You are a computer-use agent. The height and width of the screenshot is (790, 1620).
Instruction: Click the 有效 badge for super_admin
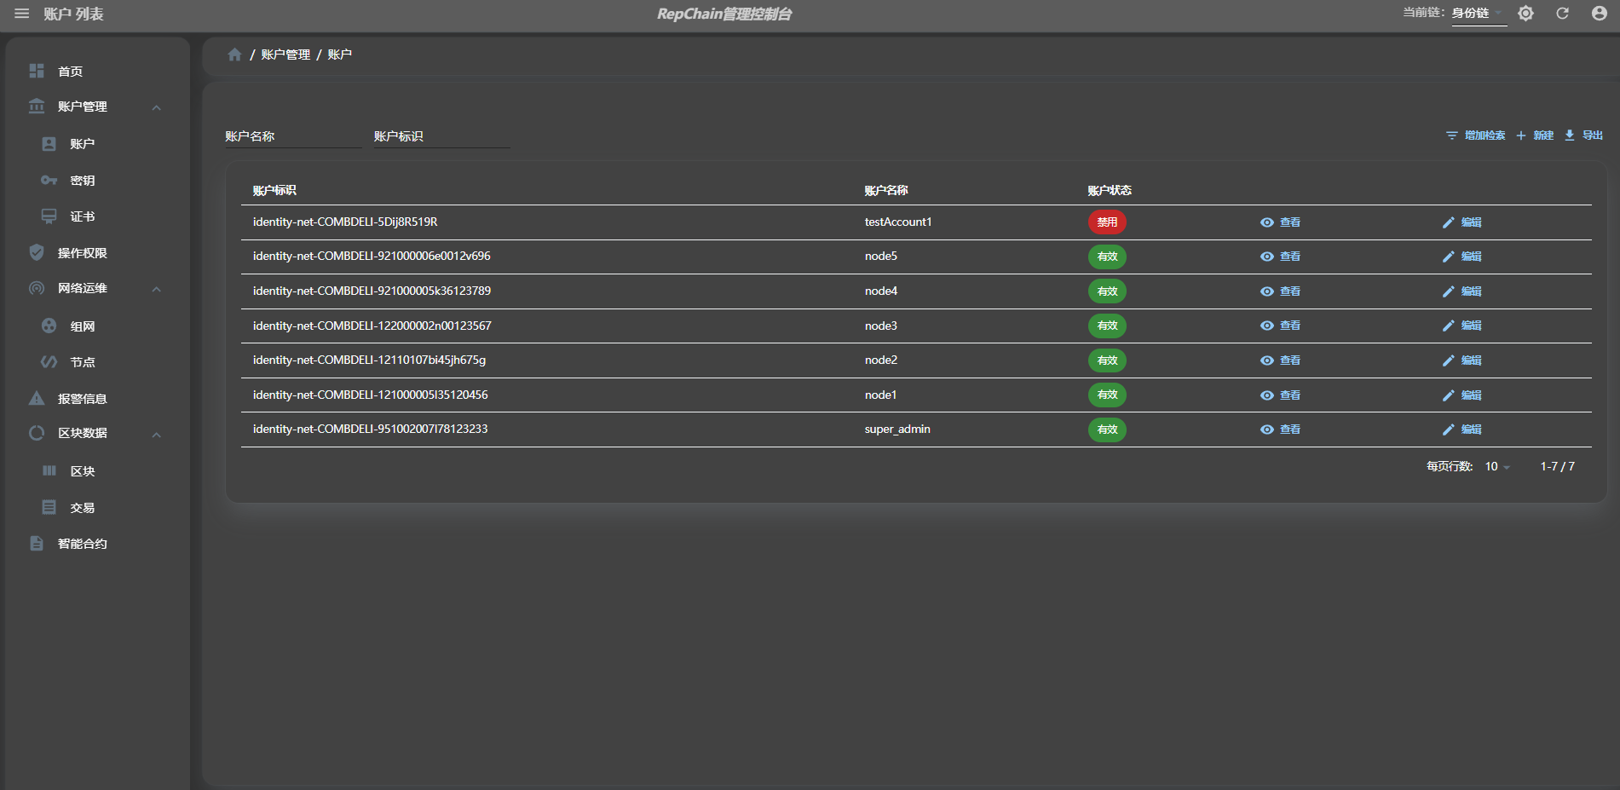click(1107, 430)
